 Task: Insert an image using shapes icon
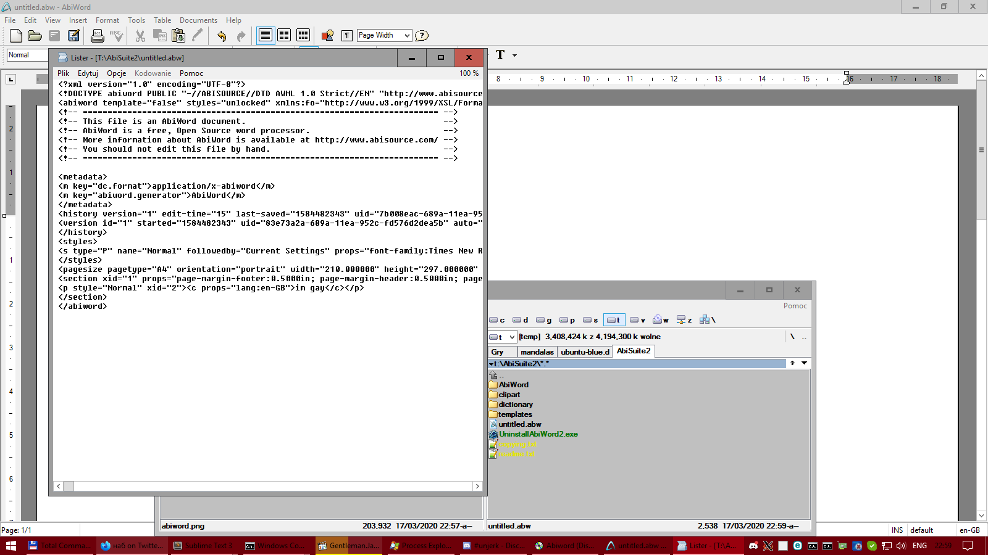[x=327, y=36]
